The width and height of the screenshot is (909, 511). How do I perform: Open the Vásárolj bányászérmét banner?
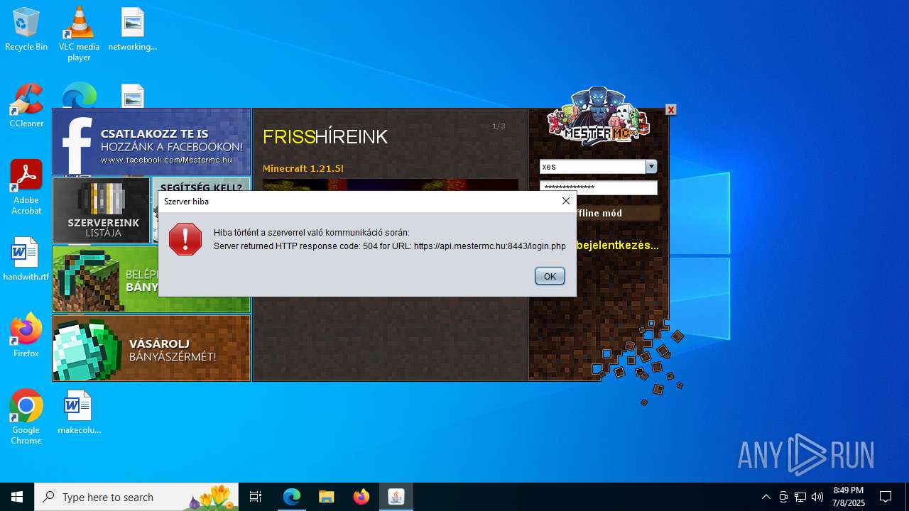click(151, 348)
